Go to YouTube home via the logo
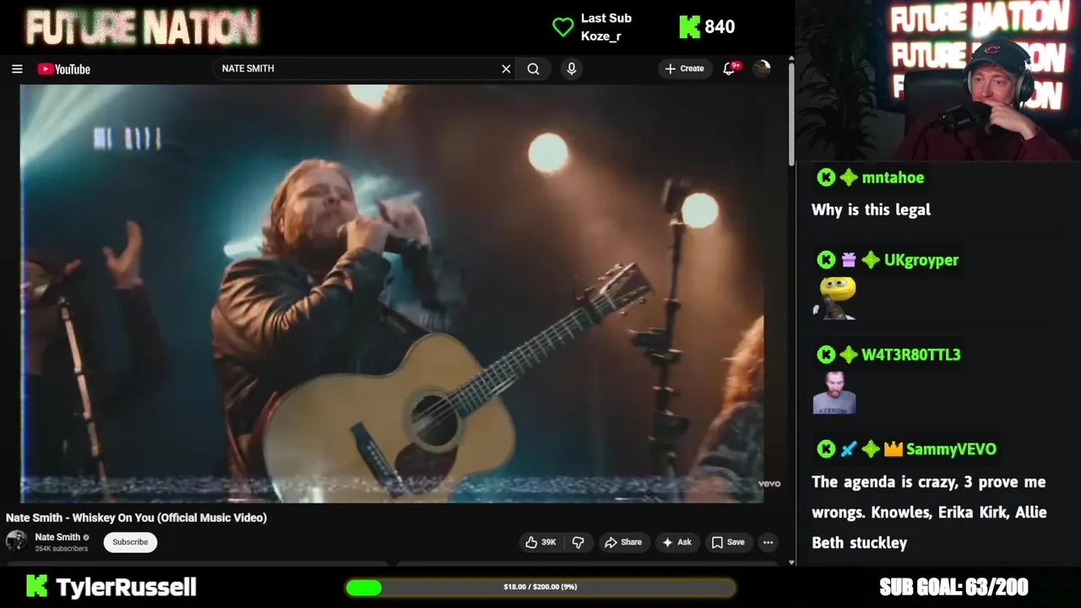The width and height of the screenshot is (1081, 608). [x=63, y=69]
